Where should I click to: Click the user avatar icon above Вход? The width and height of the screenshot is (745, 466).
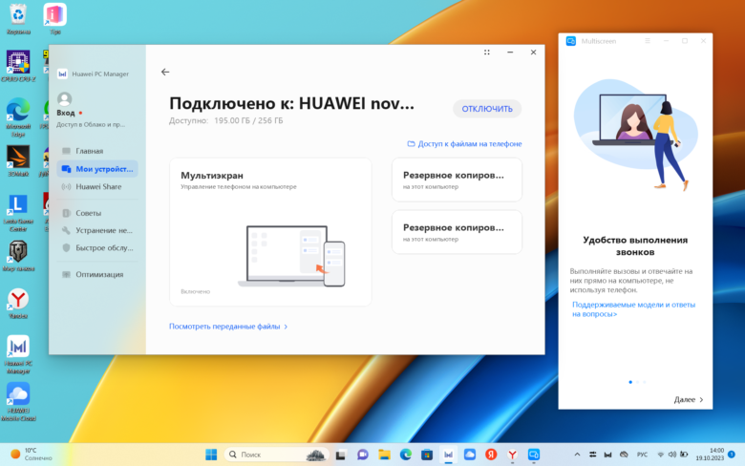(64, 98)
